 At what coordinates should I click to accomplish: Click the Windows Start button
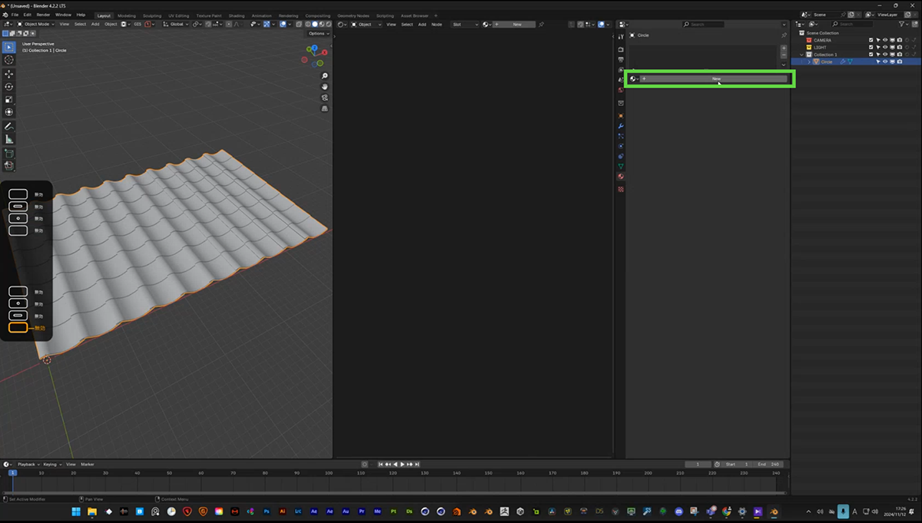tap(76, 511)
